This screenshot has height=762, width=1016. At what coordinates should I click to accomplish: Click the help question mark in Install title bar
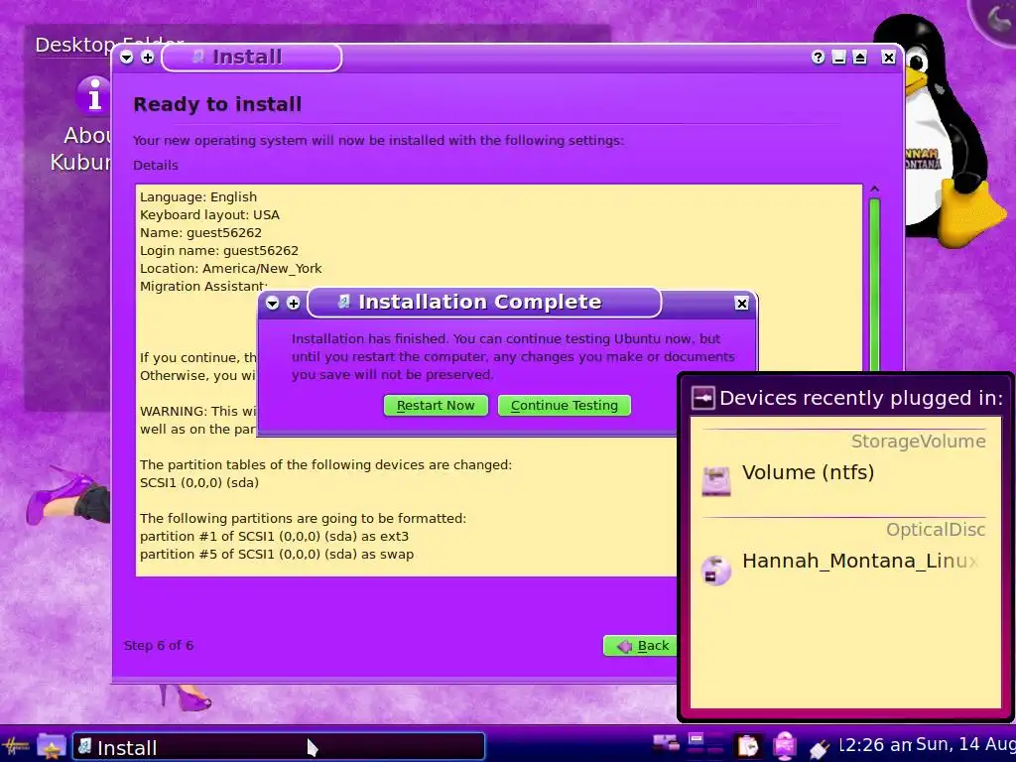tap(818, 58)
